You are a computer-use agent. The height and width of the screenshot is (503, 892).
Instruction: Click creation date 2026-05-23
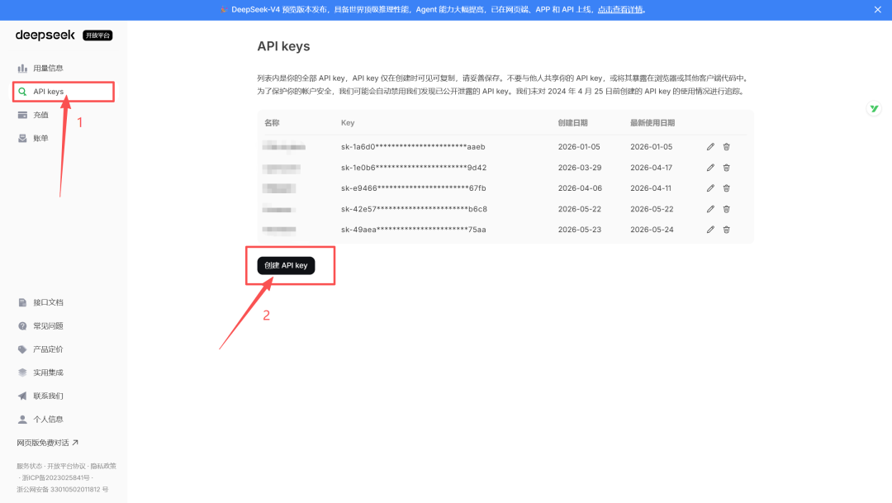(580, 230)
